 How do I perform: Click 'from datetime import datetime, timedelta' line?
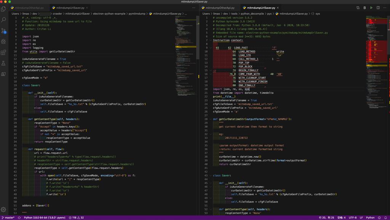[x=243, y=93]
